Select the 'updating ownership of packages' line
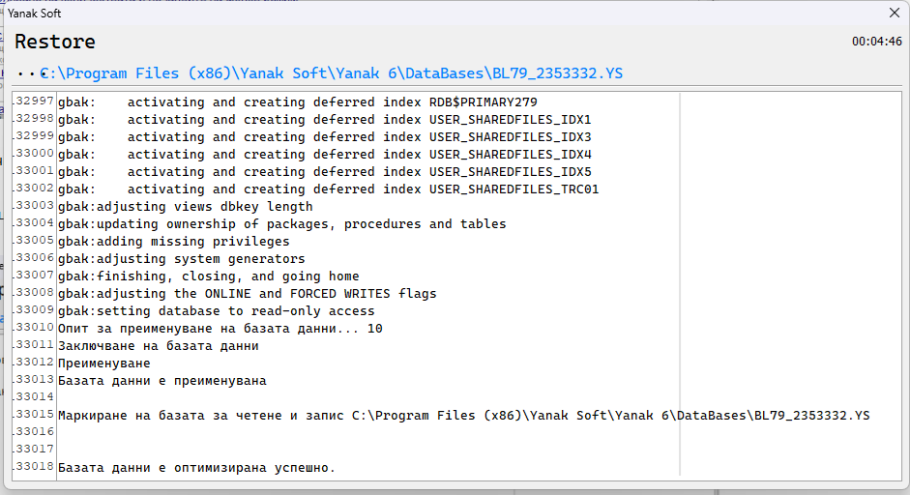 (281, 224)
